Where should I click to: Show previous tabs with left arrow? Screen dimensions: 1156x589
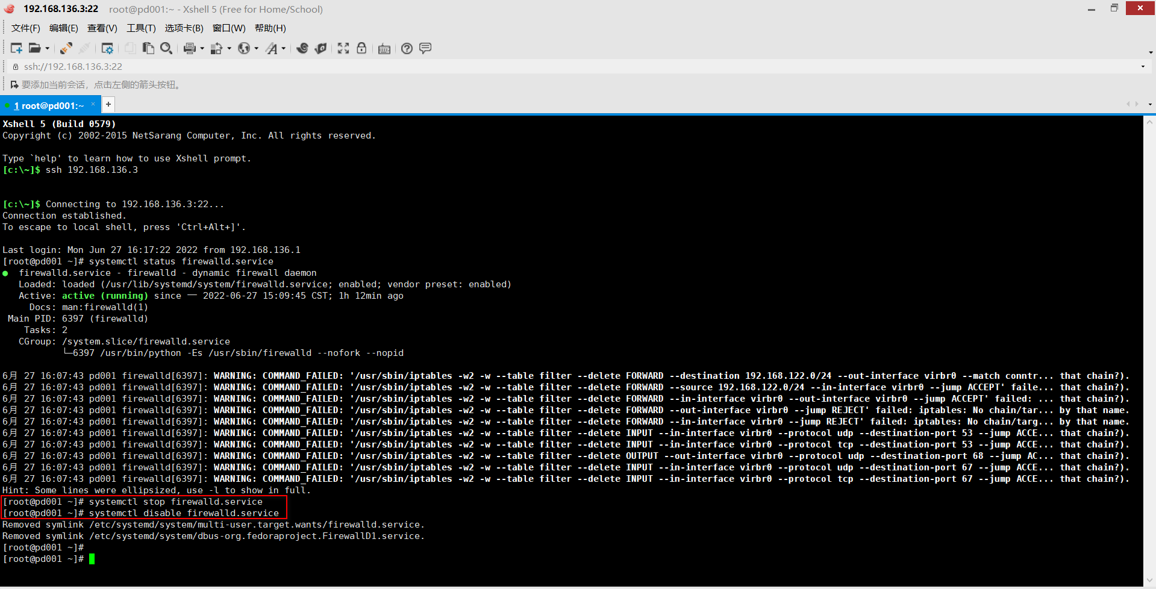1128,104
